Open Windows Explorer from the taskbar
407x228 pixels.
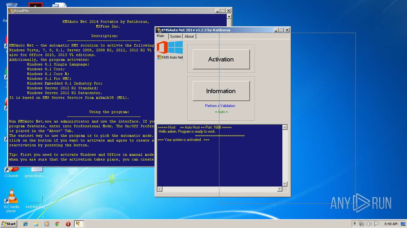click(36, 224)
